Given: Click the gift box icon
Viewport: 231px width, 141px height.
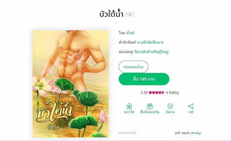Looking at the screenshot, I should (150, 106).
